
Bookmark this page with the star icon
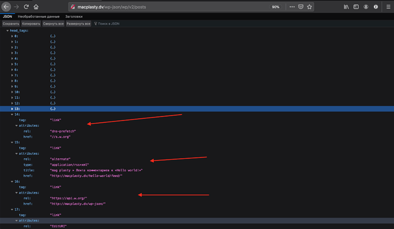tap(309, 7)
